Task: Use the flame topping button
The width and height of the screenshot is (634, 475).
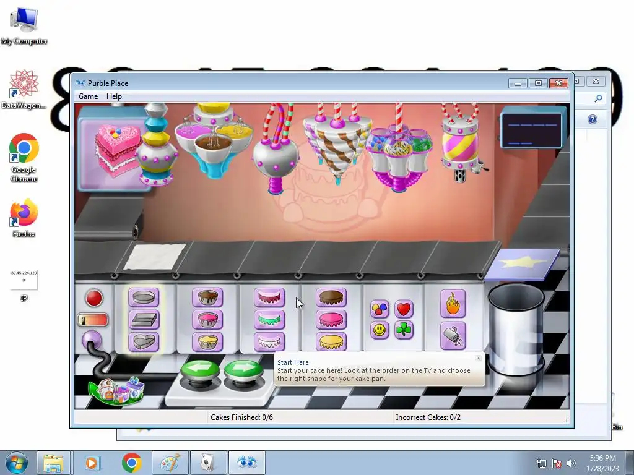Action: (453, 304)
